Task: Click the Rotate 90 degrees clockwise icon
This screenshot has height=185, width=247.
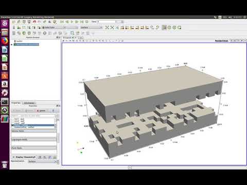Action: tap(152, 27)
